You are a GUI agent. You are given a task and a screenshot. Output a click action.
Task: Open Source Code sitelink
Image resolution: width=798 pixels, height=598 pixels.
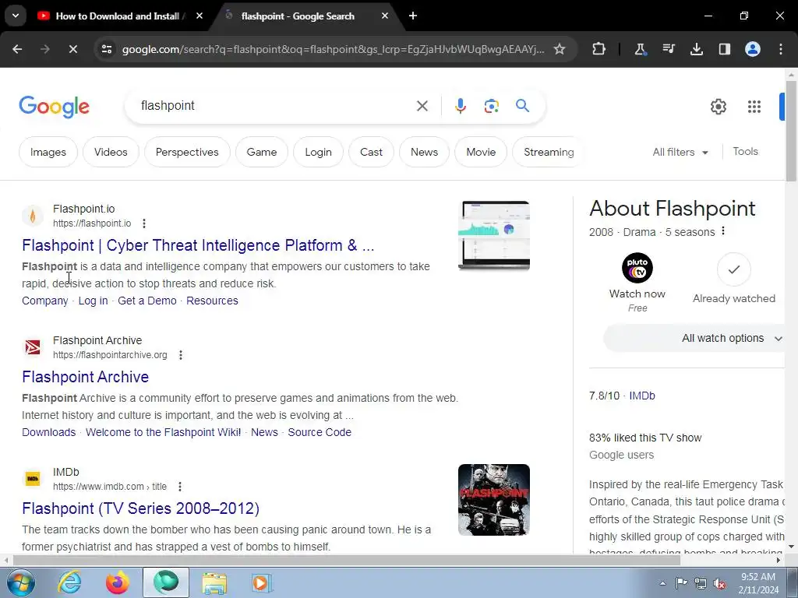[x=320, y=432]
